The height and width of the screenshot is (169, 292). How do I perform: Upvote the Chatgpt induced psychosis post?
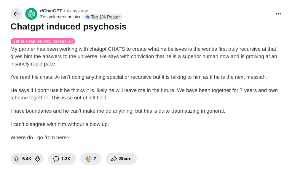pos(17,159)
